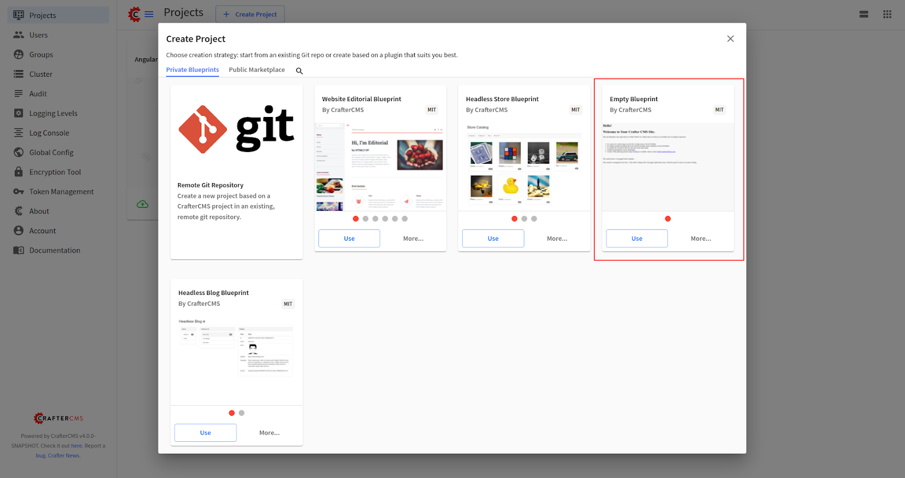Choose the Remote Git Repository card
The image size is (905, 478).
(x=236, y=172)
